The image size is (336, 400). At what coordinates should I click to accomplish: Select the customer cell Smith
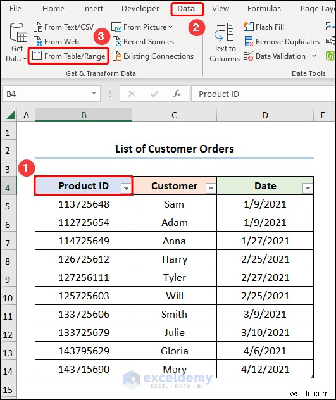175,315
